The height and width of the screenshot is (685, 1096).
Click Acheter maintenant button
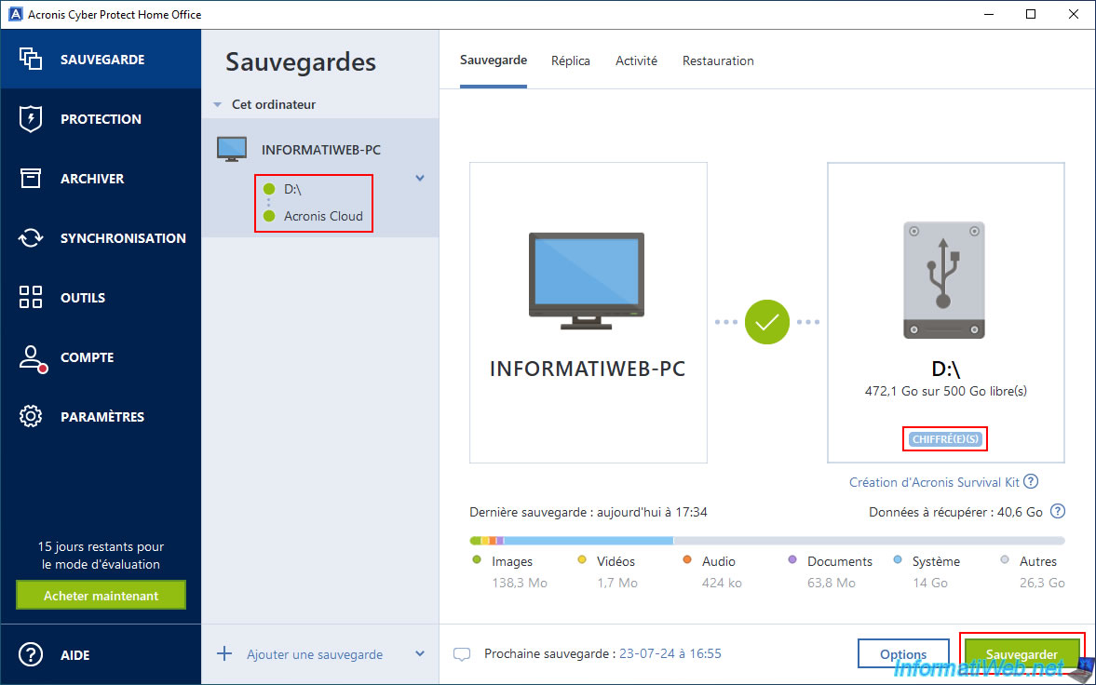pyautogui.click(x=101, y=596)
